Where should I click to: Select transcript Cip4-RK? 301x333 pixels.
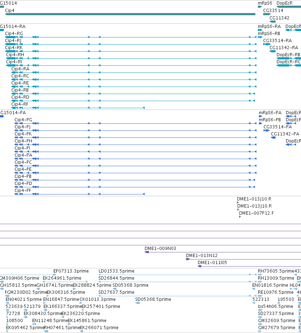coord(131,51)
